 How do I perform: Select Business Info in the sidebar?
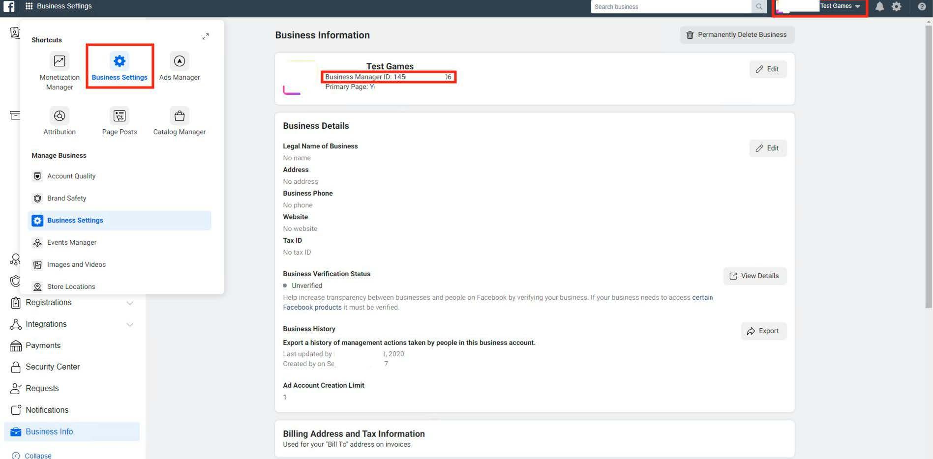pyautogui.click(x=49, y=431)
